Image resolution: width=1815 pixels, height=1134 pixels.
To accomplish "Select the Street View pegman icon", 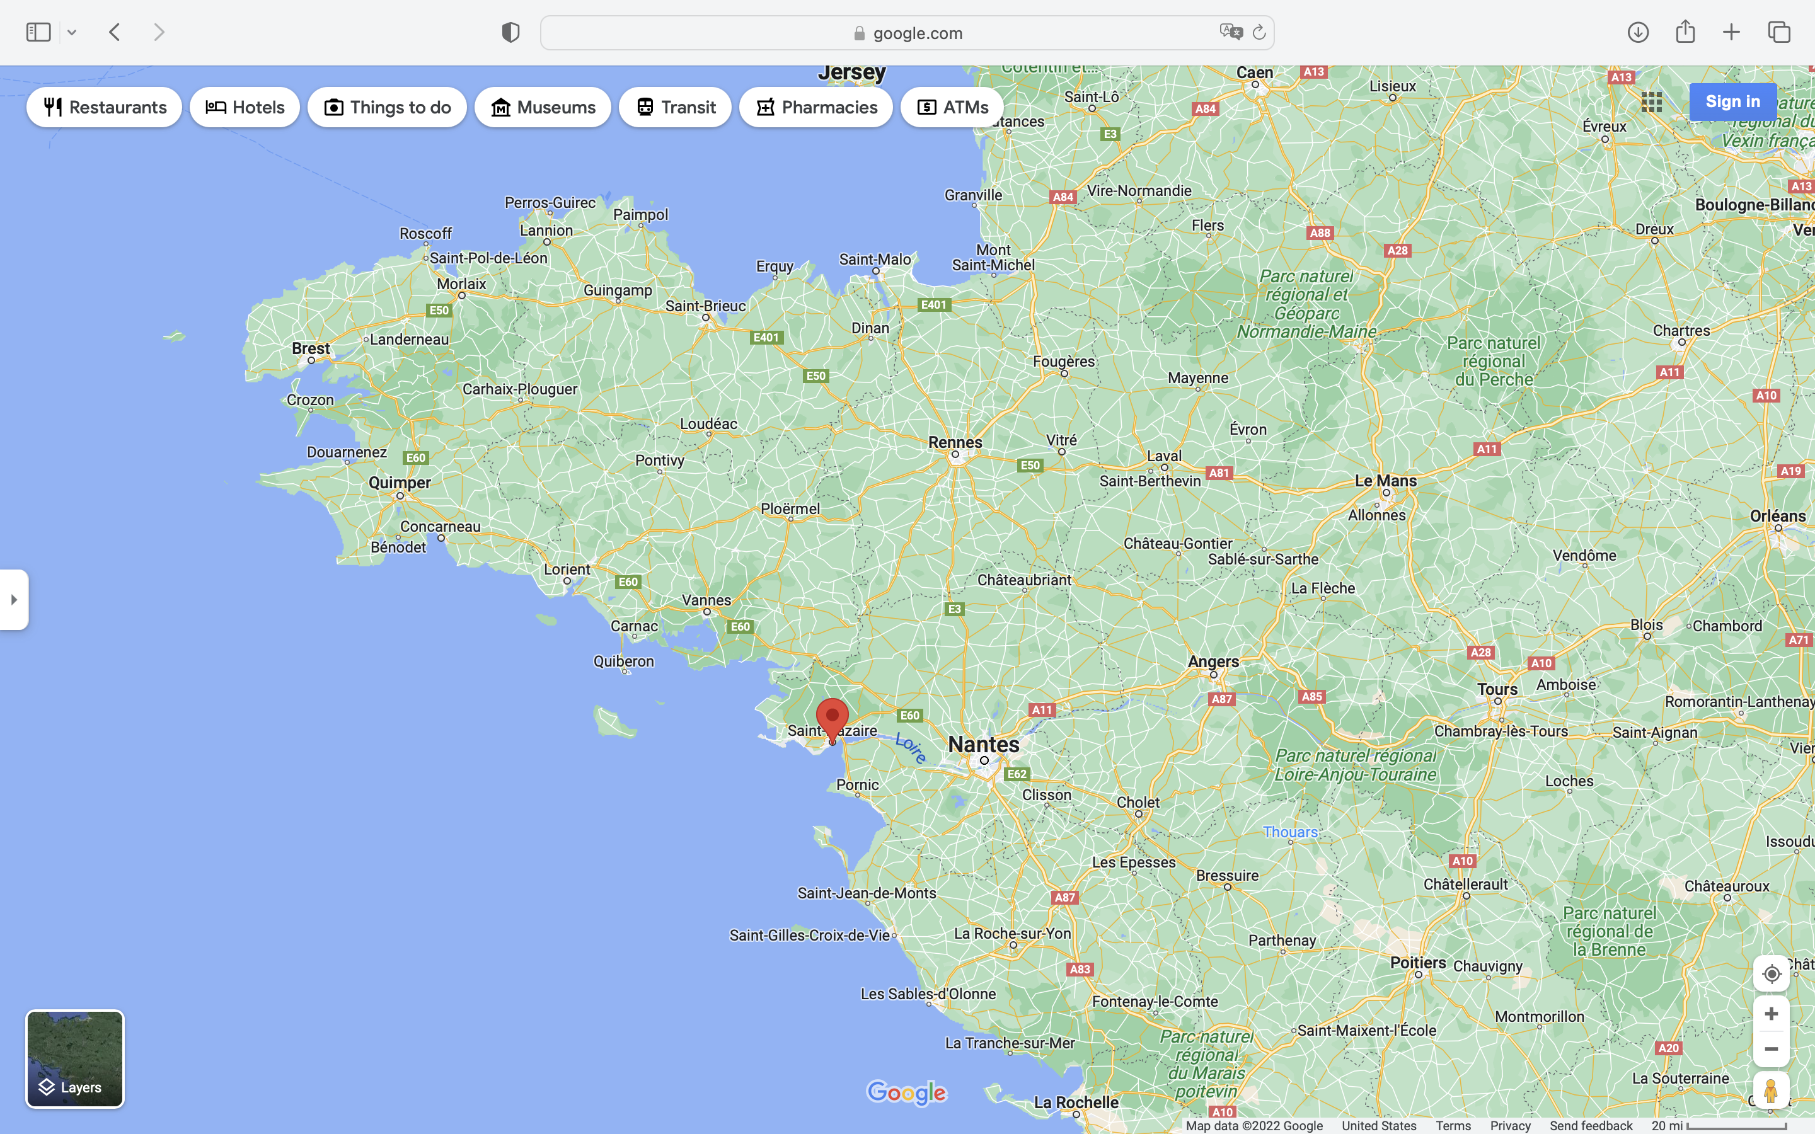I will 1771,1091.
